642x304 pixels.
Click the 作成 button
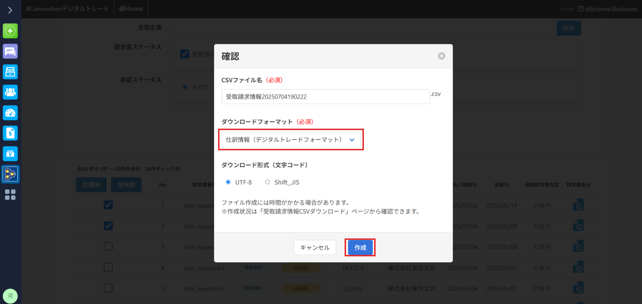[360, 247]
